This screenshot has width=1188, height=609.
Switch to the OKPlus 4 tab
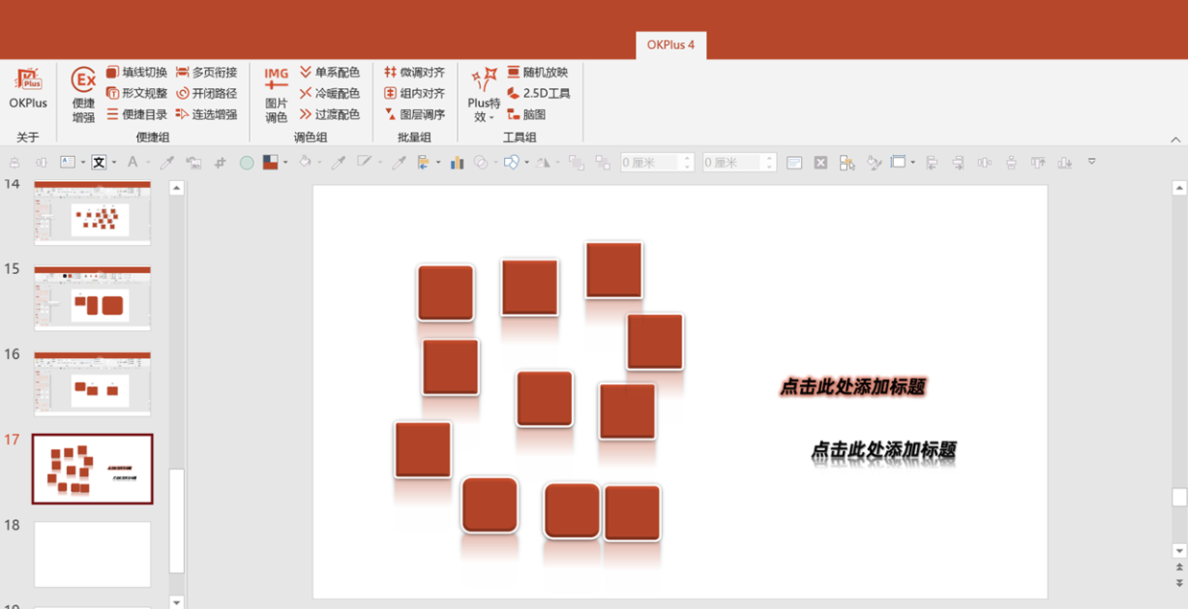point(671,45)
